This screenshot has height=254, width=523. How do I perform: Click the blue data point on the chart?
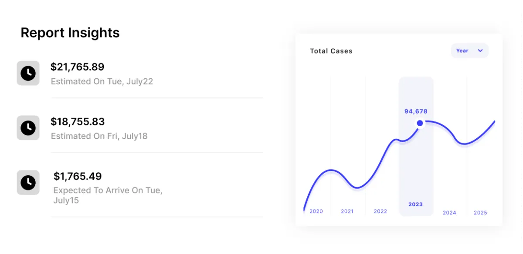tap(420, 124)
